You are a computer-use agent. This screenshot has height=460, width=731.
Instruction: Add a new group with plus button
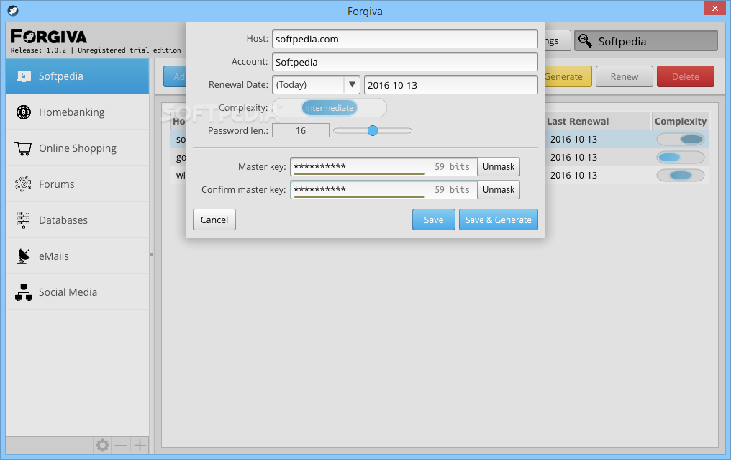coord(140,445)
